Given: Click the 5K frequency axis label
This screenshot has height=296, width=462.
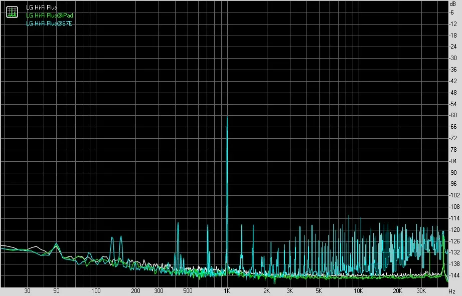Looking at the screenshot, I should (x=319, y=291).
